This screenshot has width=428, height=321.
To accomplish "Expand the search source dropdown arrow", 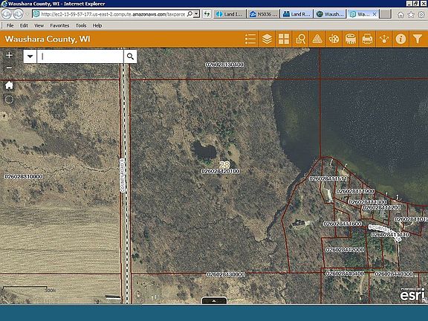I will click(30, 56).
